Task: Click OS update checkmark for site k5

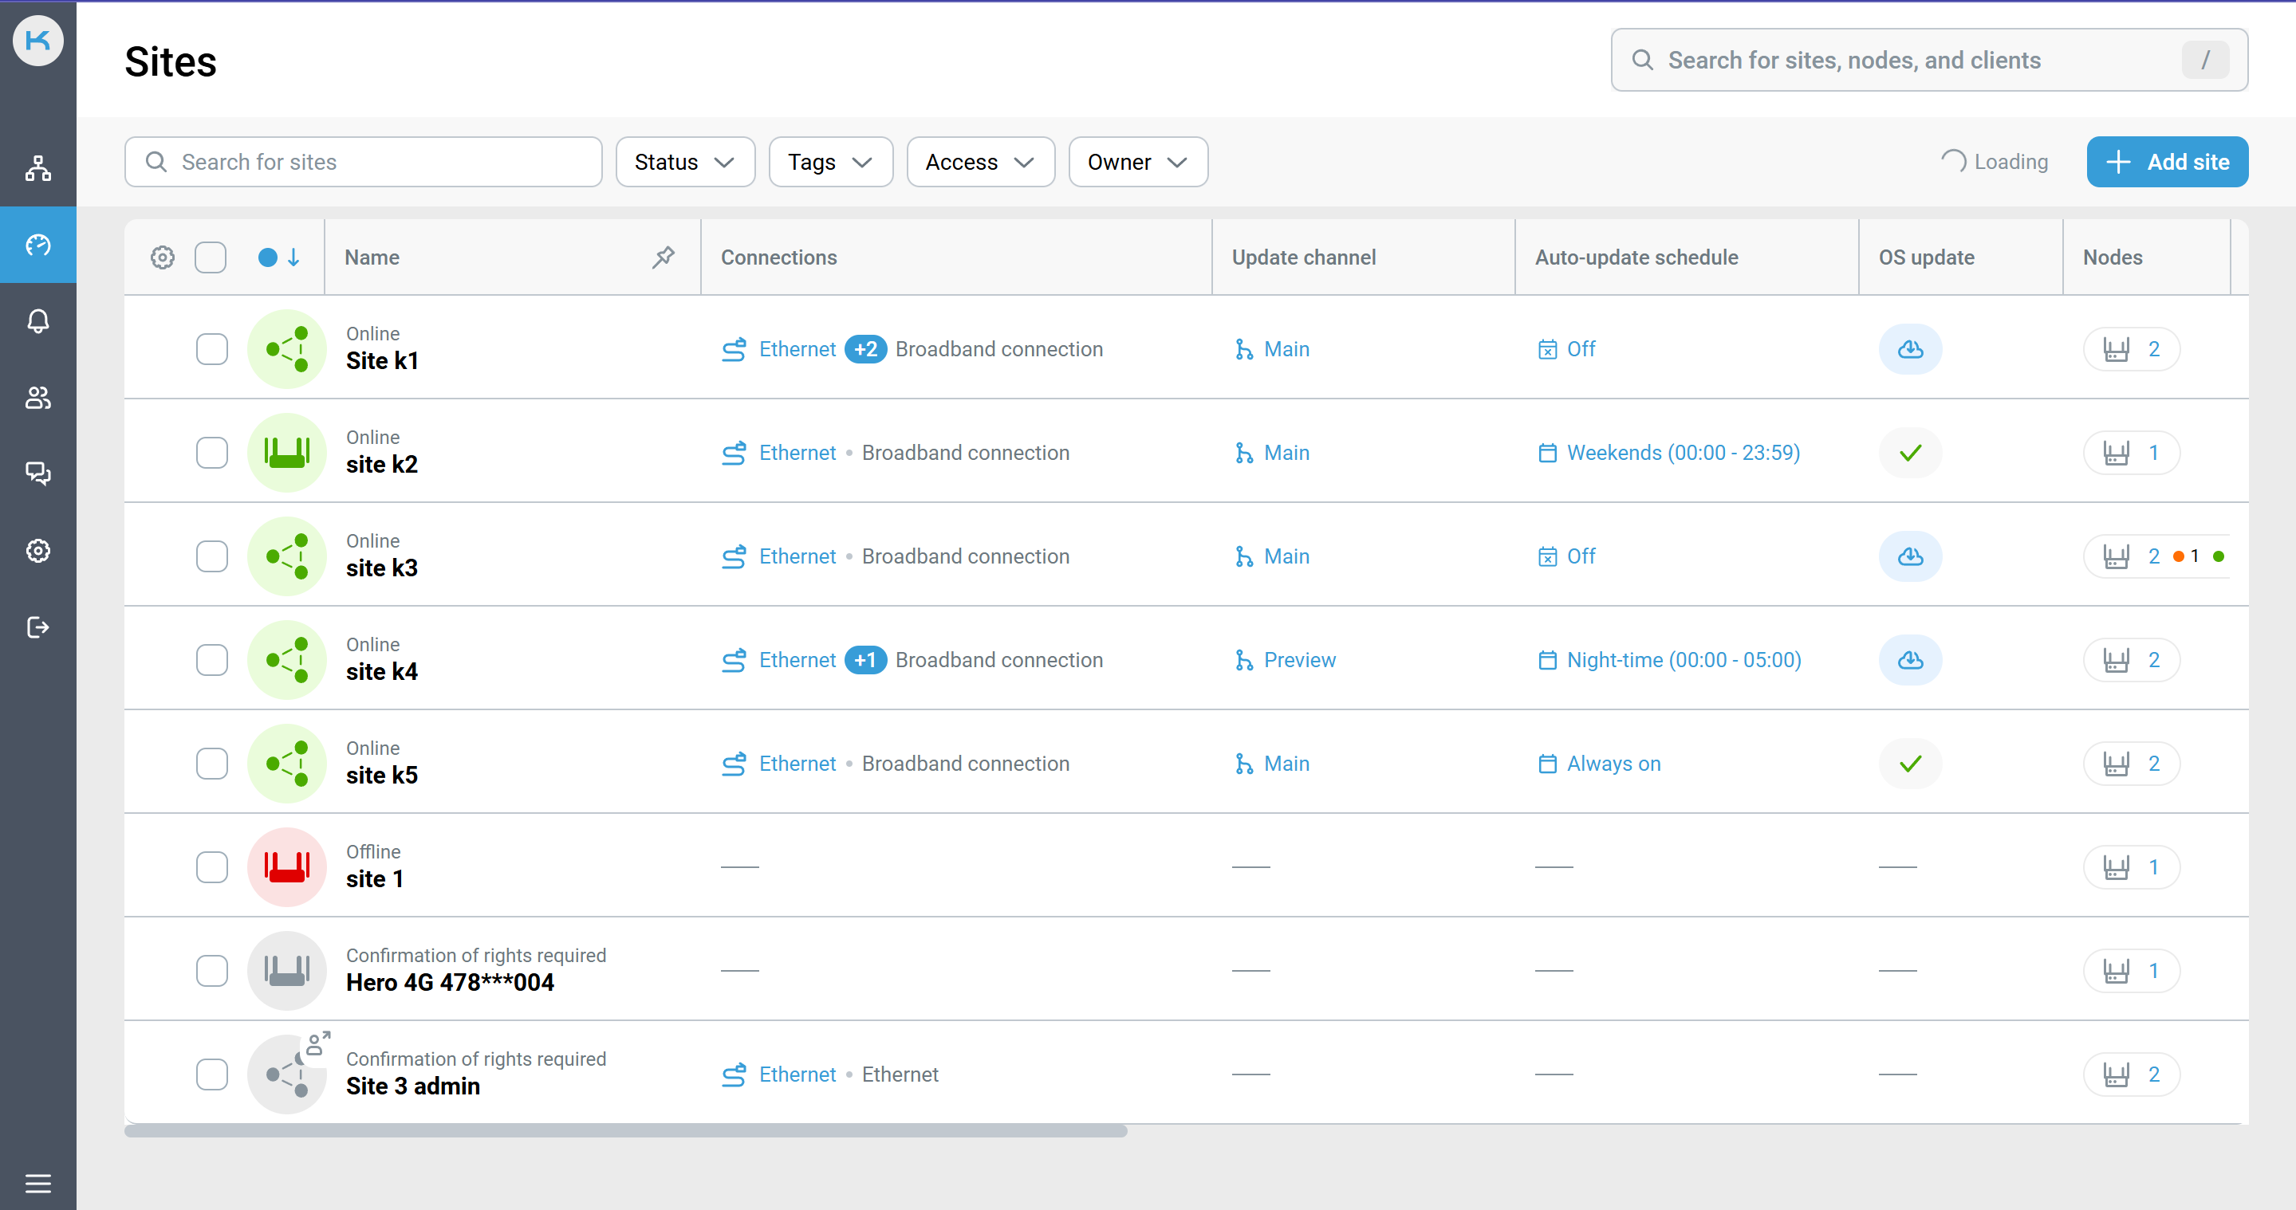Action: pyautogui.click(x=1910, y=764)
